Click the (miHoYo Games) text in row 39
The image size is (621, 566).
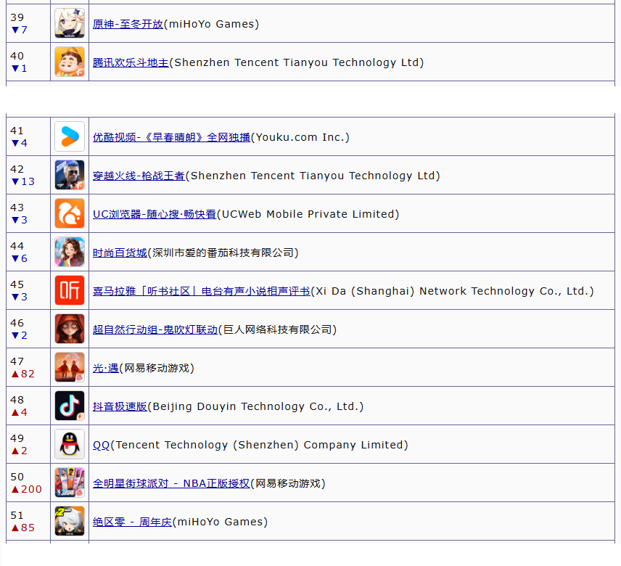point(212,24)
